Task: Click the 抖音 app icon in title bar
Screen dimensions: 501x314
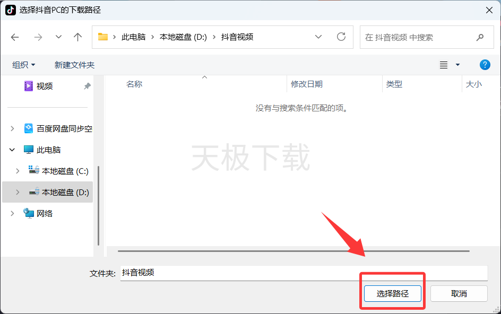Action: click(x=11, y=10)
